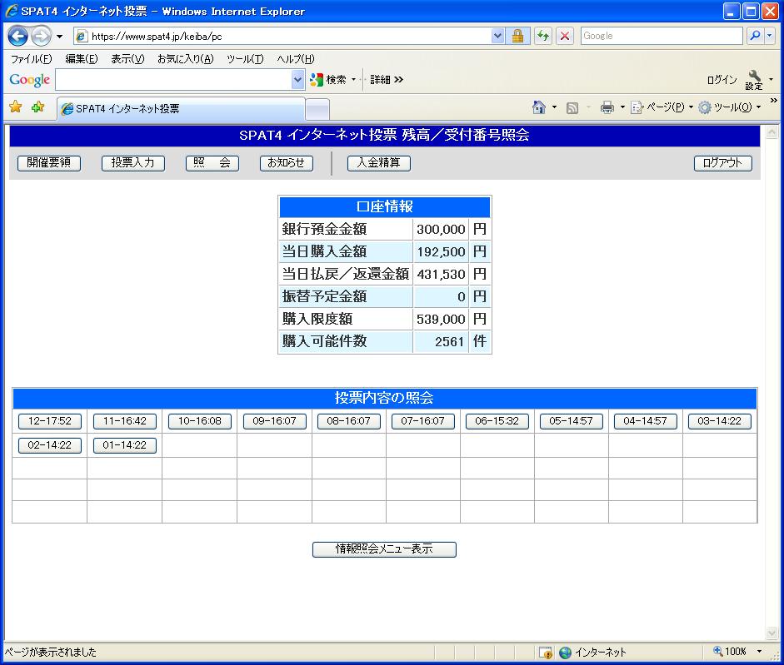The width and height of the screenshot is (784, 665).
Task: Open a new blank tab
Action: tap(317, 109)
